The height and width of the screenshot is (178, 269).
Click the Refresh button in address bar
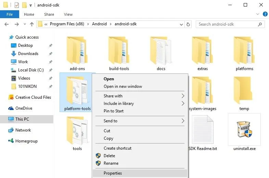pos(188,24)
